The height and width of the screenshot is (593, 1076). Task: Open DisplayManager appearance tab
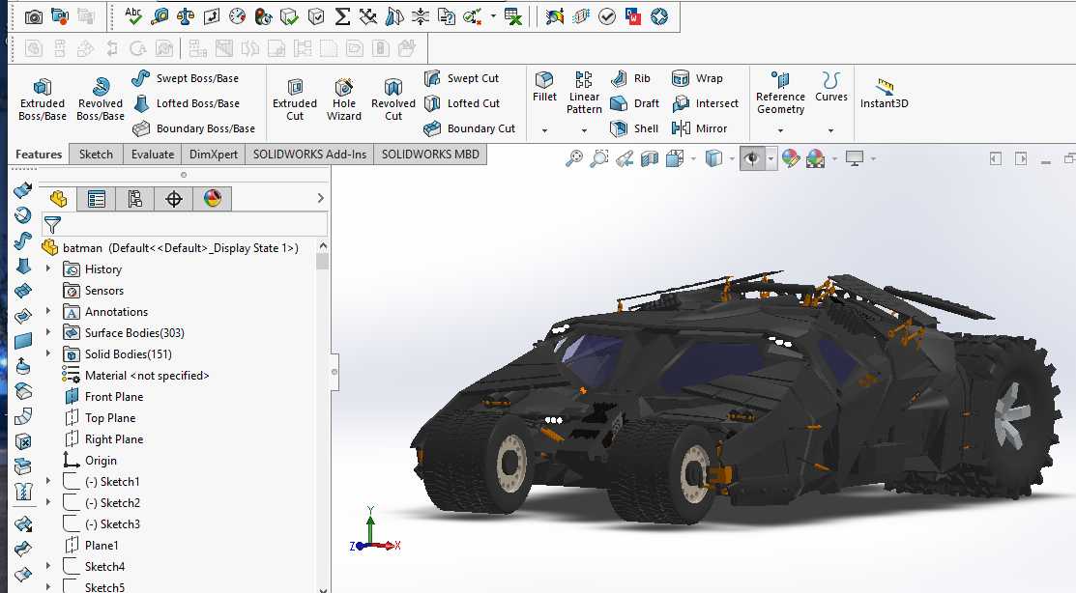tap(213, 199)
